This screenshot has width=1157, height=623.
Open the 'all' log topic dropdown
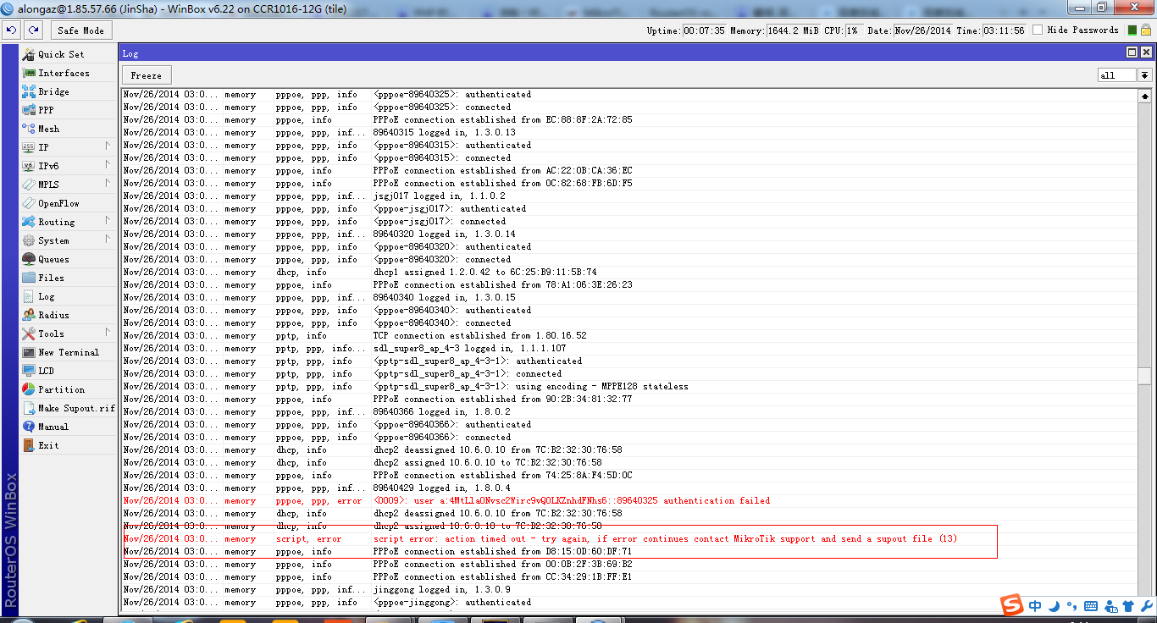(x=1144, y=75)
